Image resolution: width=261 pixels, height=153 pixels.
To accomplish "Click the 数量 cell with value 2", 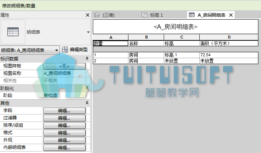I will tap(111, 61).
